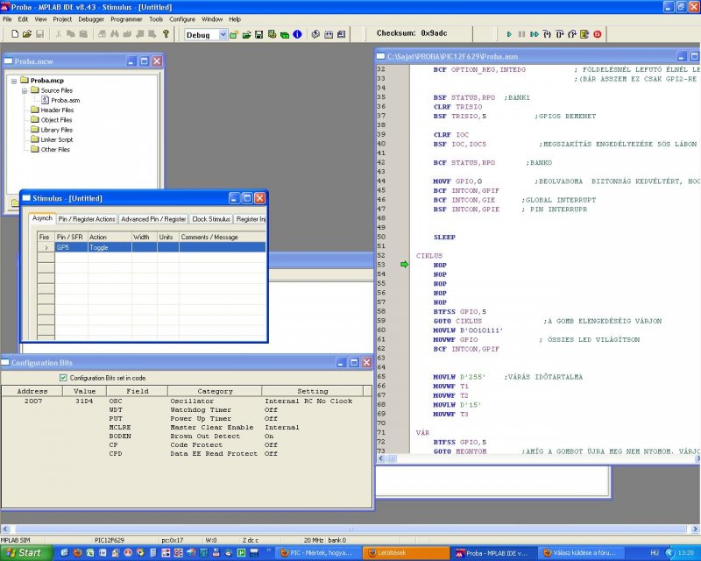The height and width of the screenshot is (561, 701).
Task: Select the Linker Script folder
Action: [57, 139]
